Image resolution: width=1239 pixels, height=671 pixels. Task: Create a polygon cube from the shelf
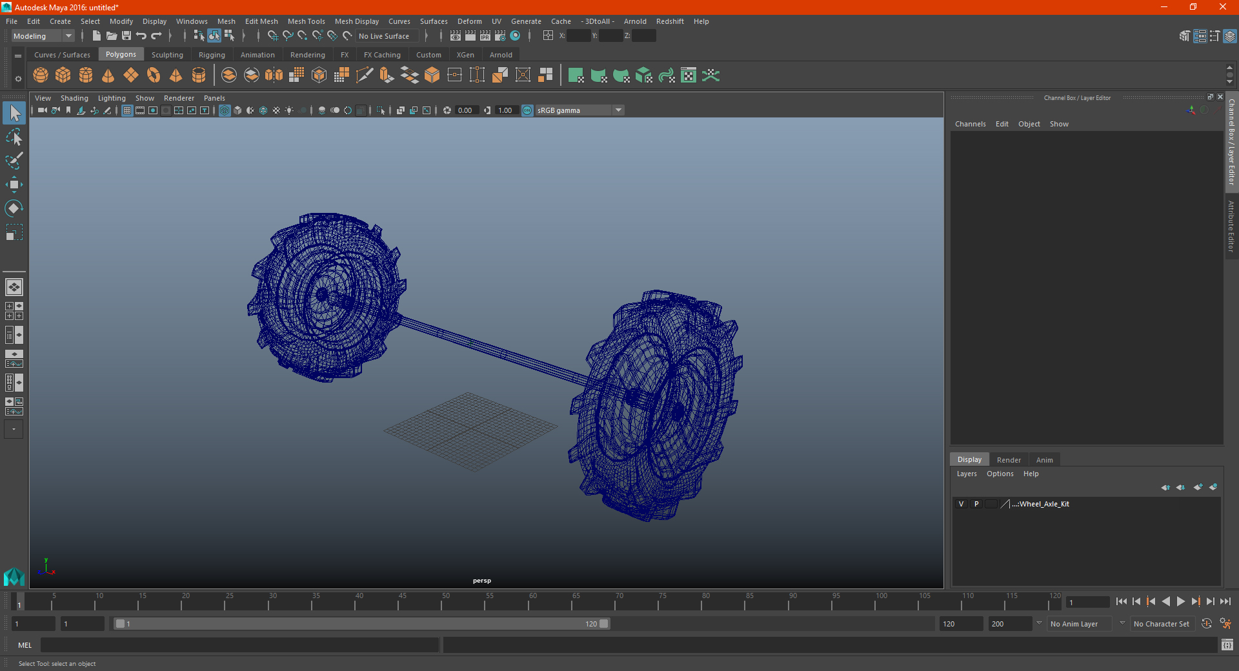tap(63, 75)
